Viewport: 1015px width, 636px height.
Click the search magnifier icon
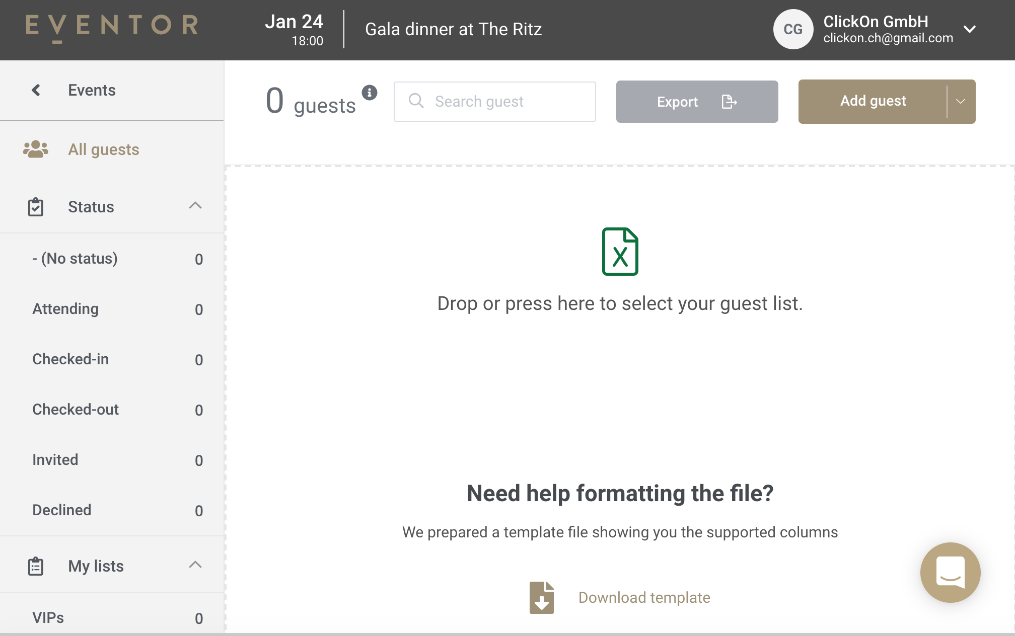pyautogui.click(x=416, y=101)
